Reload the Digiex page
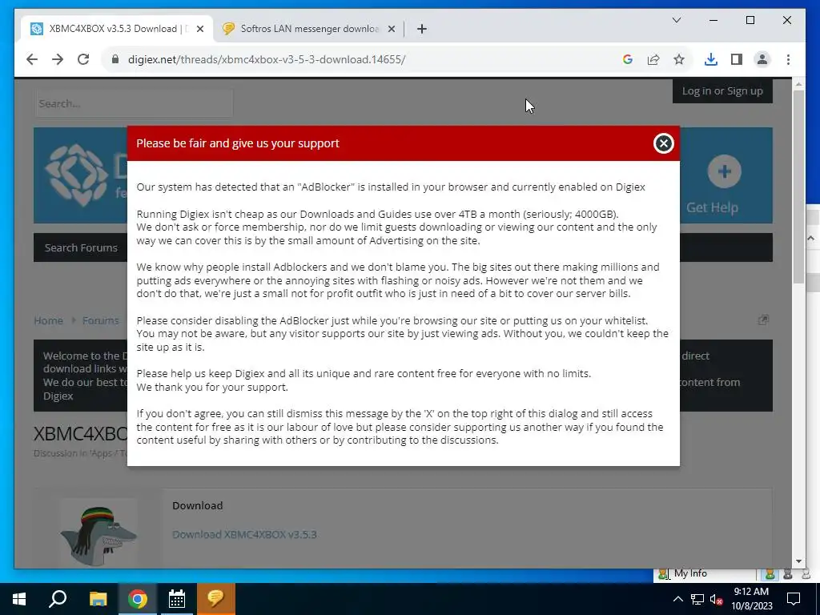Screen dimensions: 820x615 83,59
